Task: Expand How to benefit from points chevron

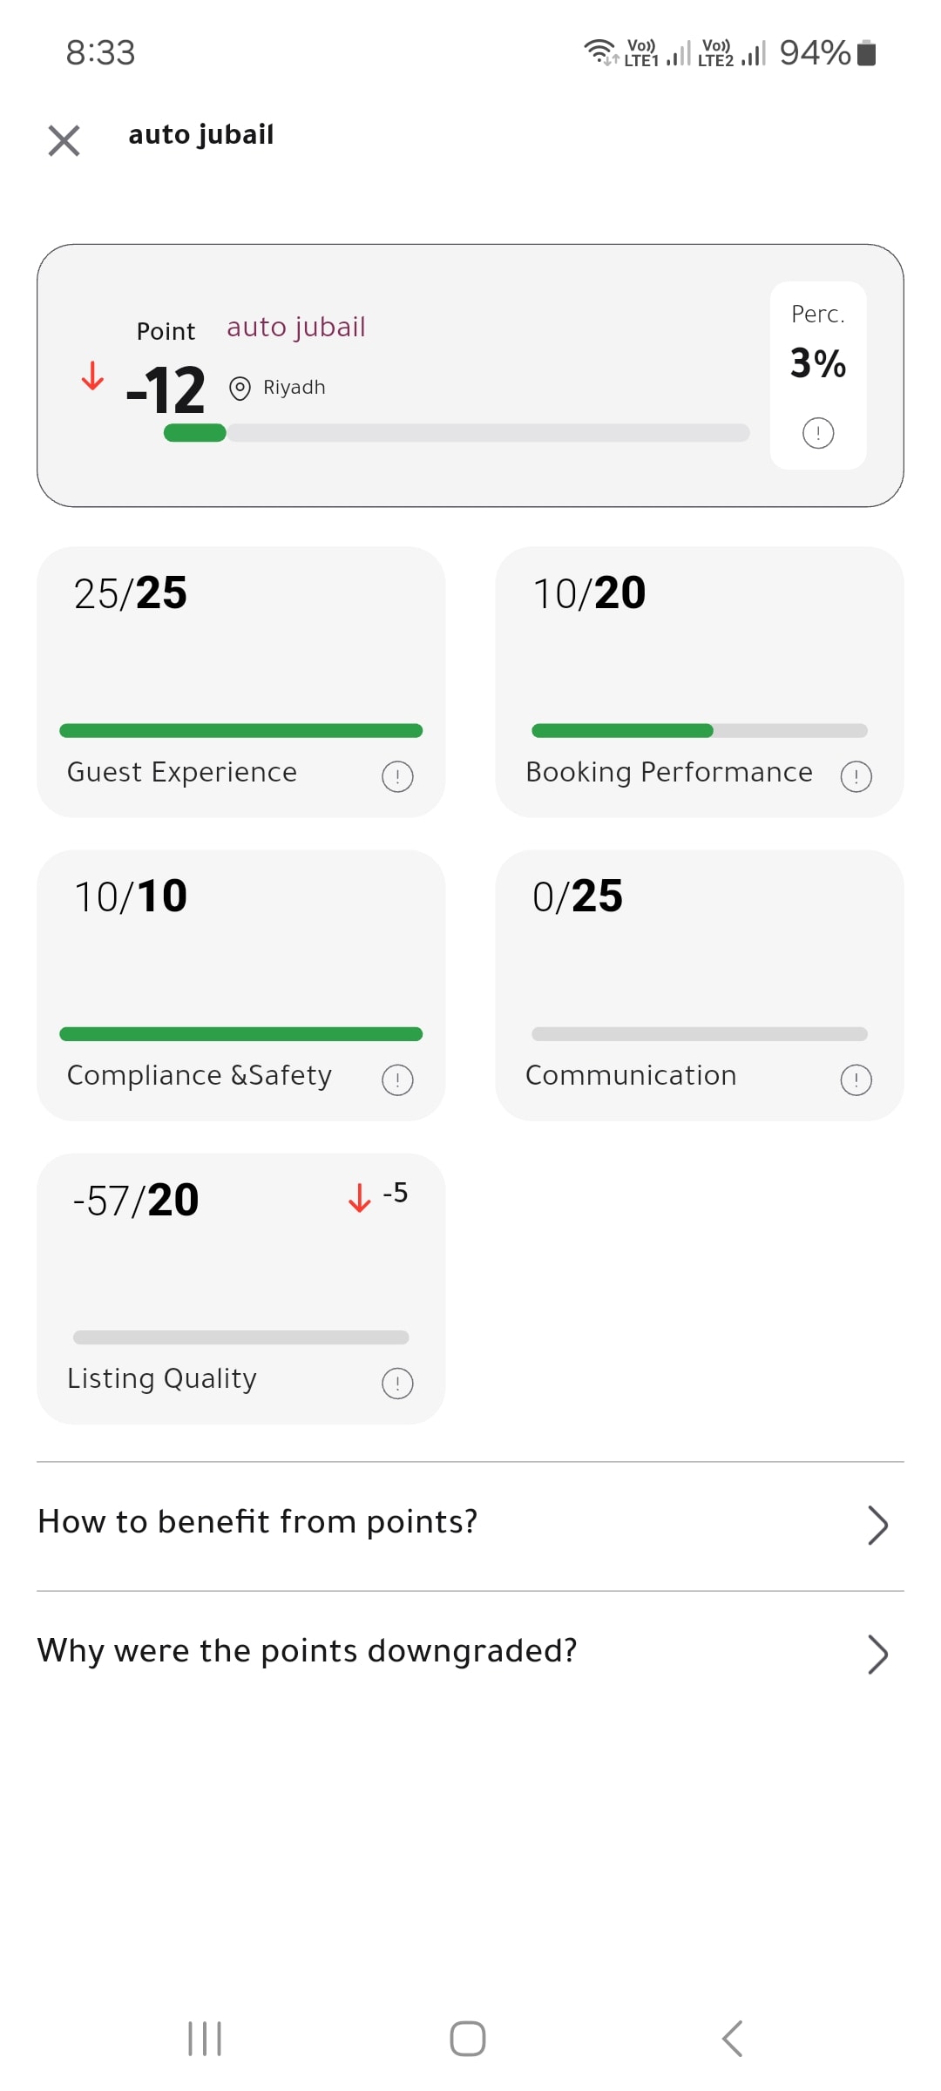Action: 877,1525
